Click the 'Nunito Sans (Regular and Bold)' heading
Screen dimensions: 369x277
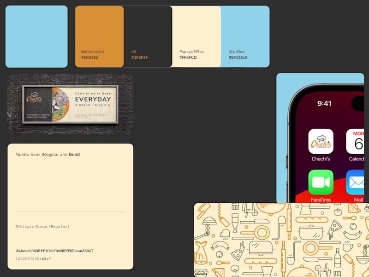(x=48, y=155)
